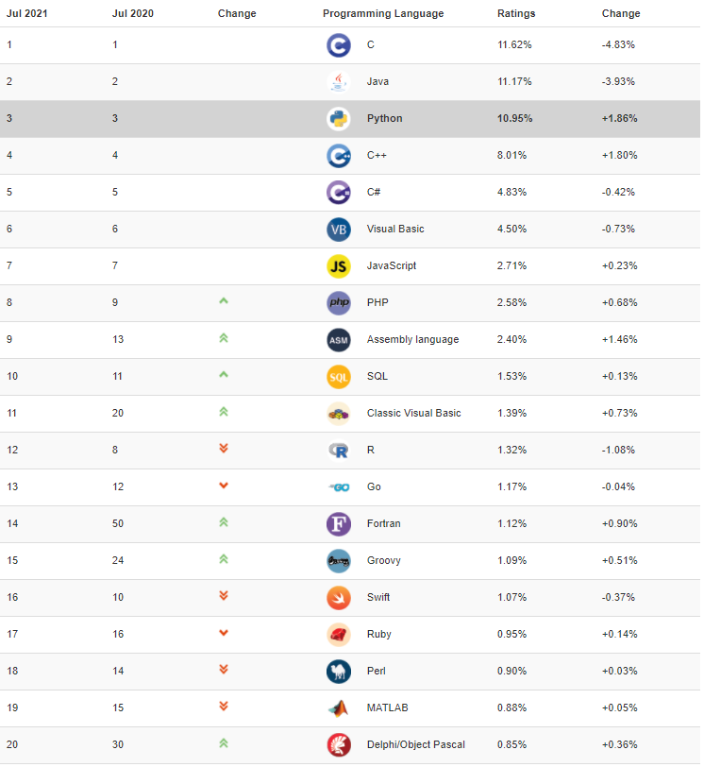This screenshot has height=767, width=704.
Task: Click the Ruby gem icon
Action: [339, 635]
